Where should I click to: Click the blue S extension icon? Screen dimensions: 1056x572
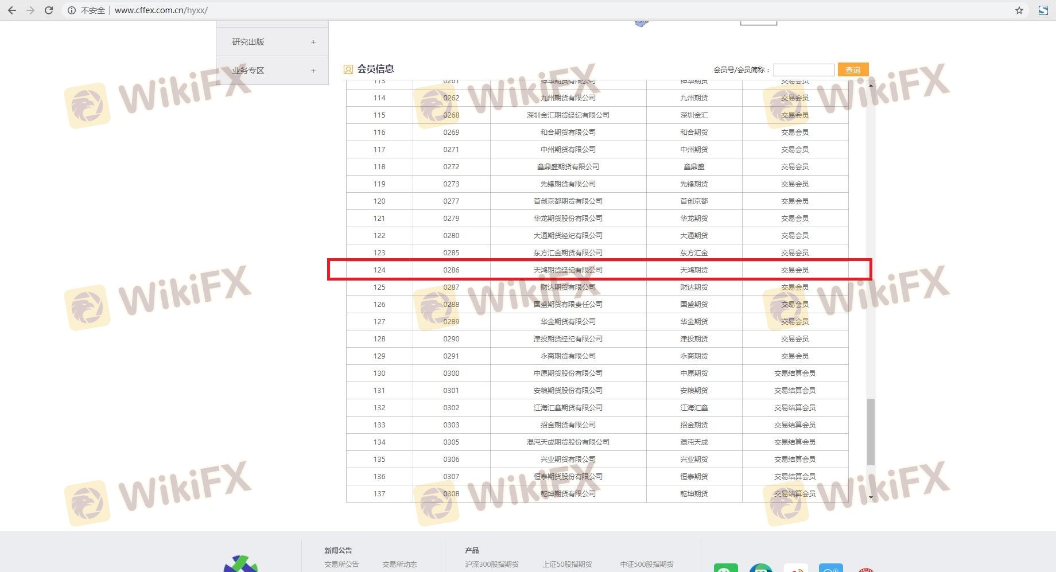(1043, 10)
